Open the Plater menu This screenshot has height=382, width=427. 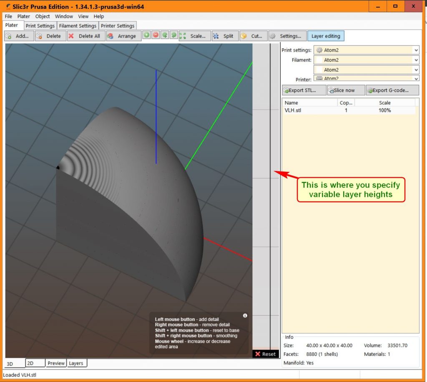pyautogui.click(x=23, y=16)
